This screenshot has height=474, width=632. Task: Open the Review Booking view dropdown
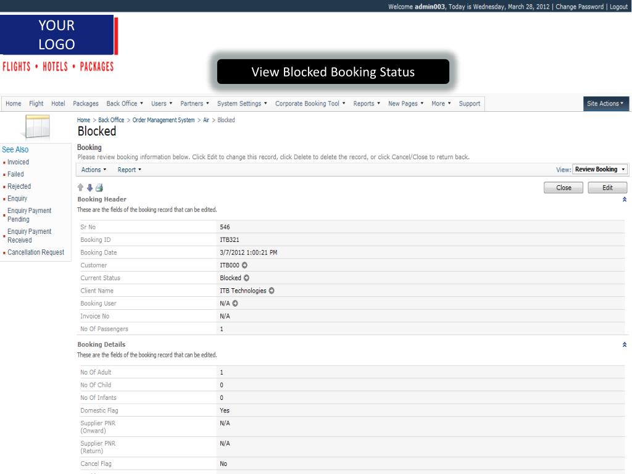tap(600, 169)
